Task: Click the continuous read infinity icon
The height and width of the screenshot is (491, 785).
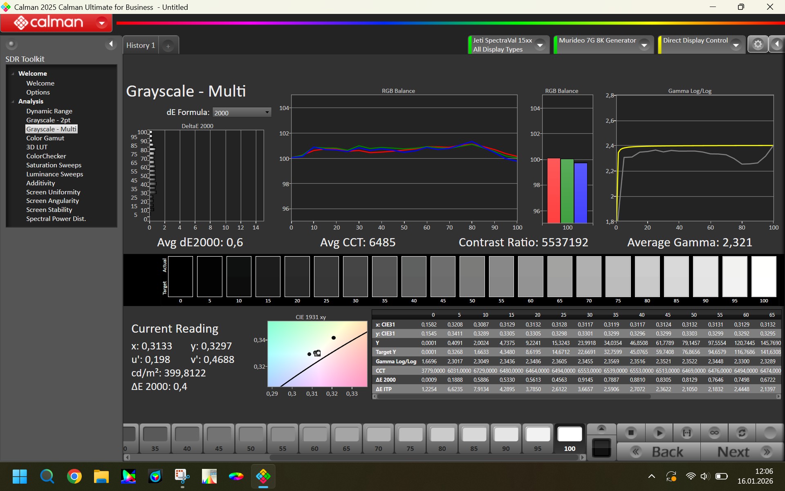Action: click(714, 432)
